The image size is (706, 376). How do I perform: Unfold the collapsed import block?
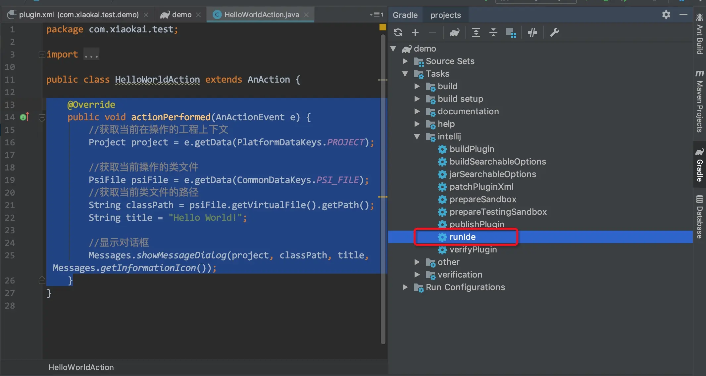click(42, 55)
